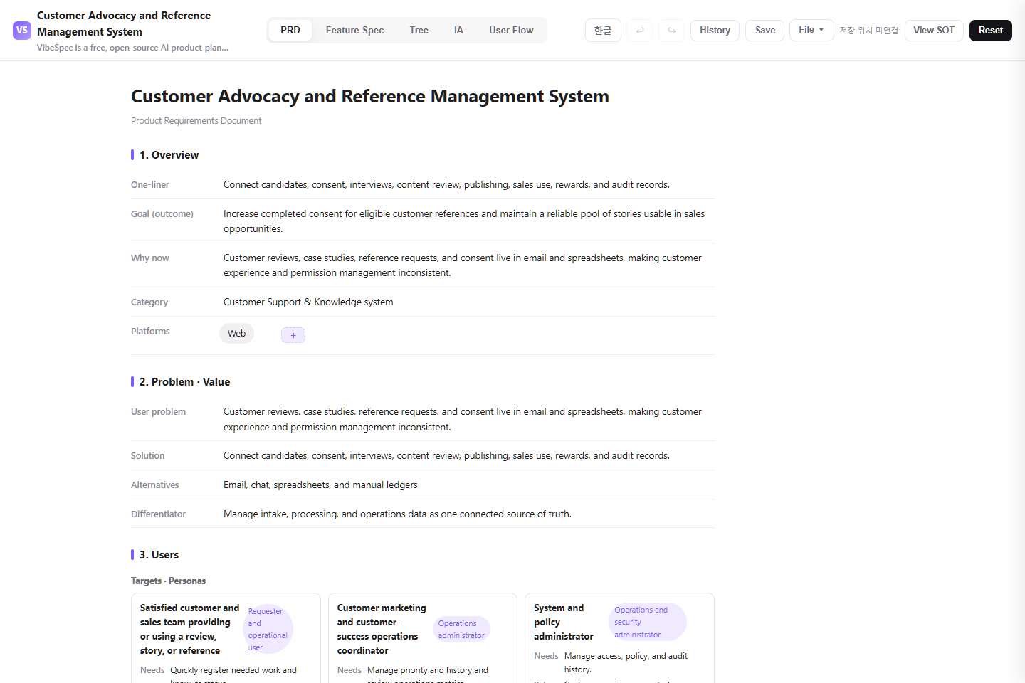This screenshot has height=683, width=1025.
Task: Click the '1. Overview' section heading
Action: tap(169, 155)
